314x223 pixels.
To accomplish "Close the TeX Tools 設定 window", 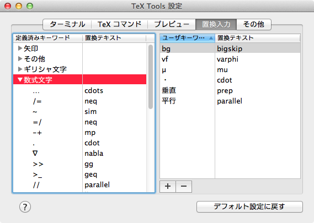I will [x=8, y=6].
